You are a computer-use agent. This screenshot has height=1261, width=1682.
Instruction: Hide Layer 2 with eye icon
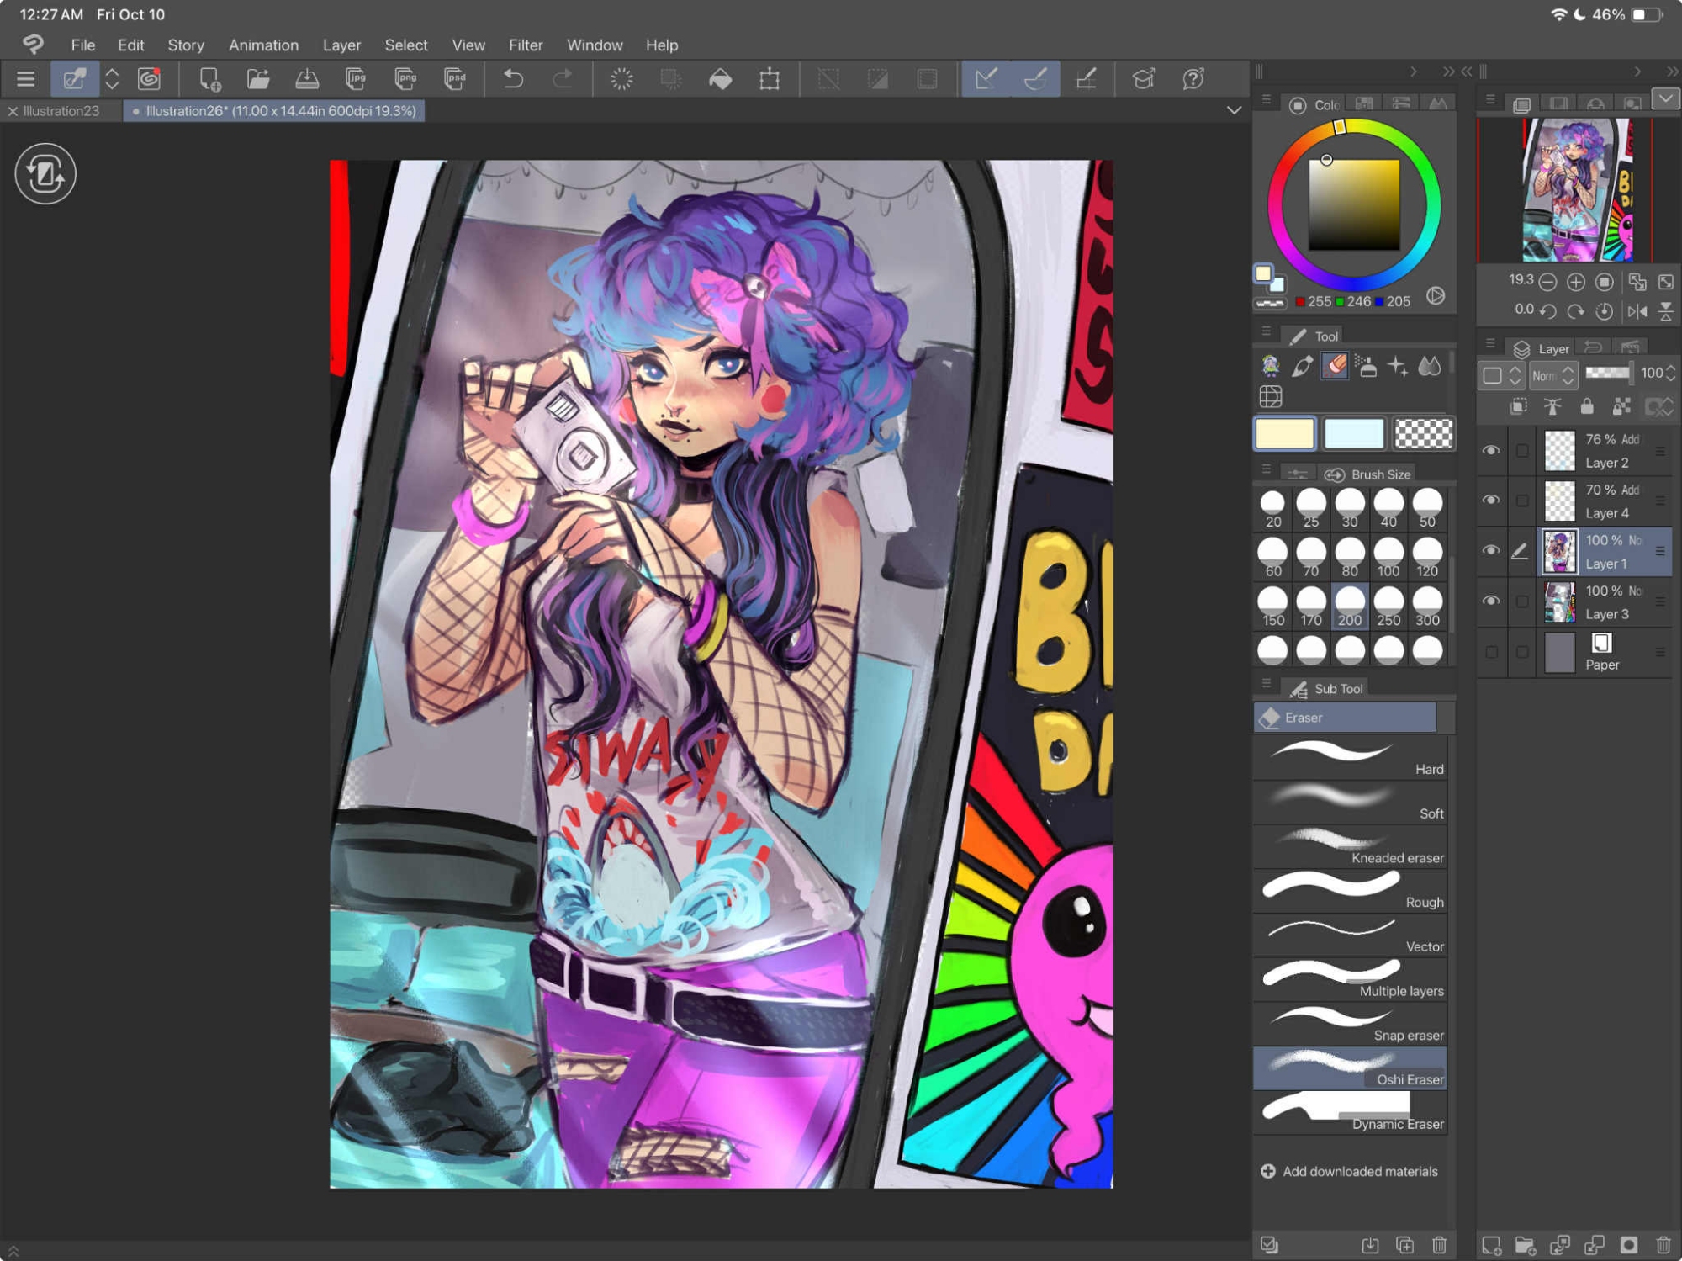[1491, 451]
